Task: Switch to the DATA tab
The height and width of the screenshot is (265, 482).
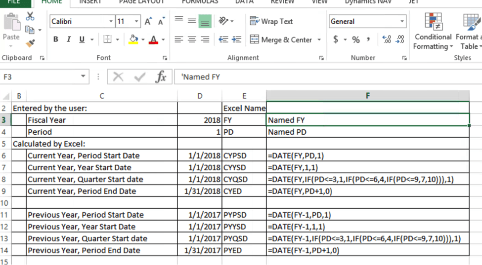Action: coord(244,2)
